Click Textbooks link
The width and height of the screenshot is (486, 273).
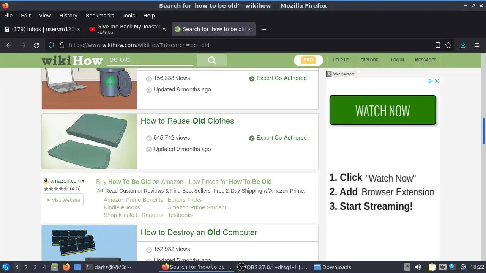pyautogui.click(x=181, y=215)
